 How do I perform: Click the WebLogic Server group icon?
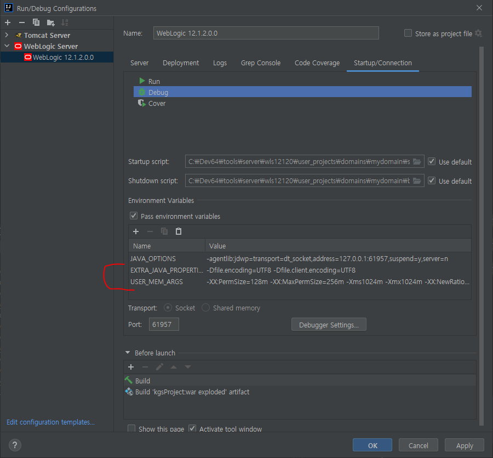(18, 46)
